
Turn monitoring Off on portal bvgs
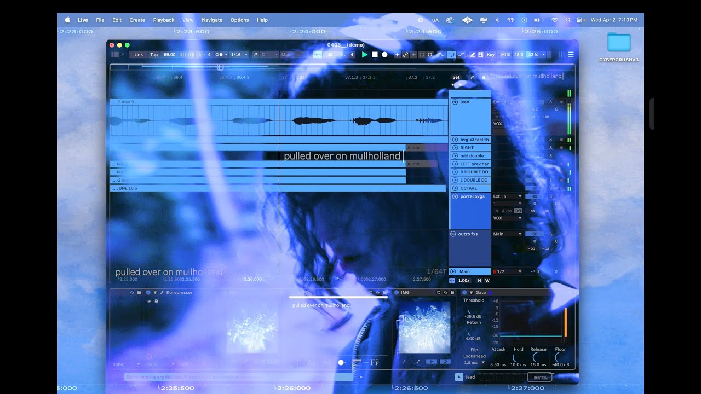pos(518,211)
